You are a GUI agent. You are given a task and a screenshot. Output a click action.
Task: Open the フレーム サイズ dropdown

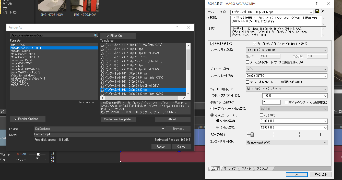[324, 50]
